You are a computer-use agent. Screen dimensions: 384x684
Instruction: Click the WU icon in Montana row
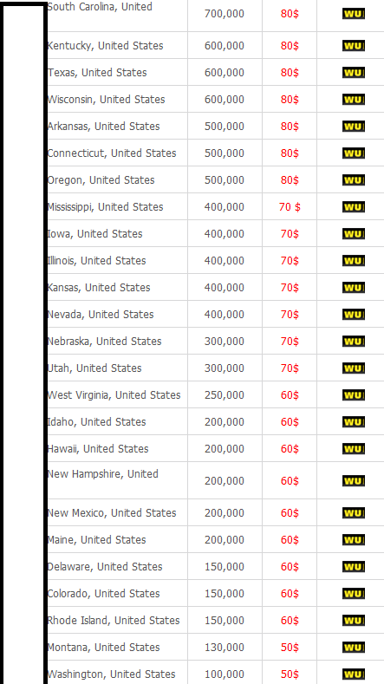click(354, 648)
